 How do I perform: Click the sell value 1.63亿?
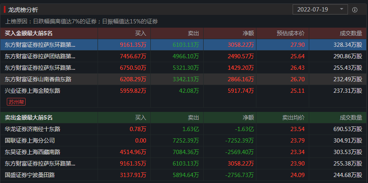[190, 129]
